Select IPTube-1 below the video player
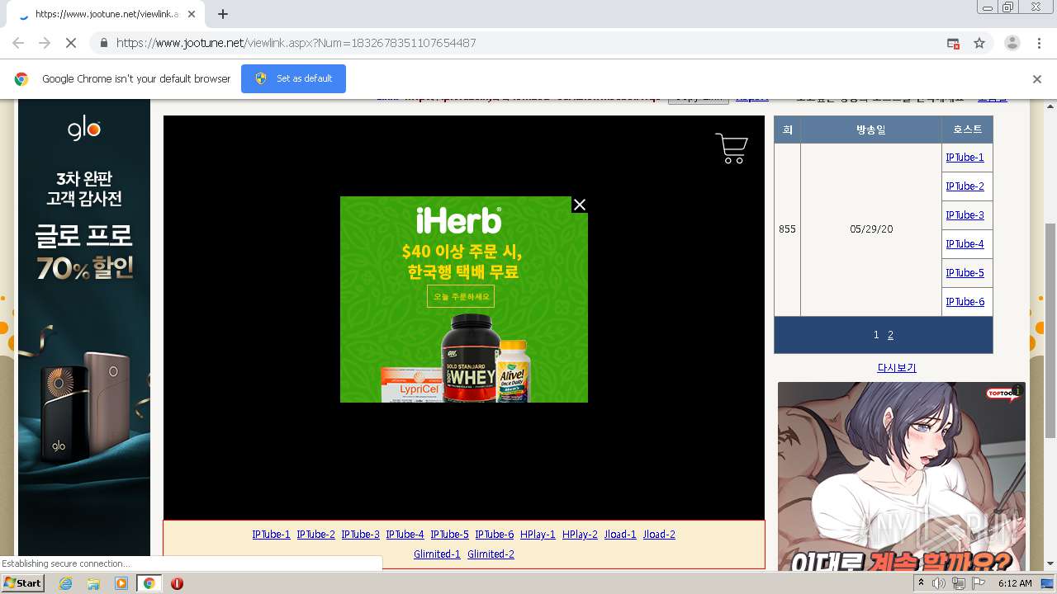 (271, 535)
